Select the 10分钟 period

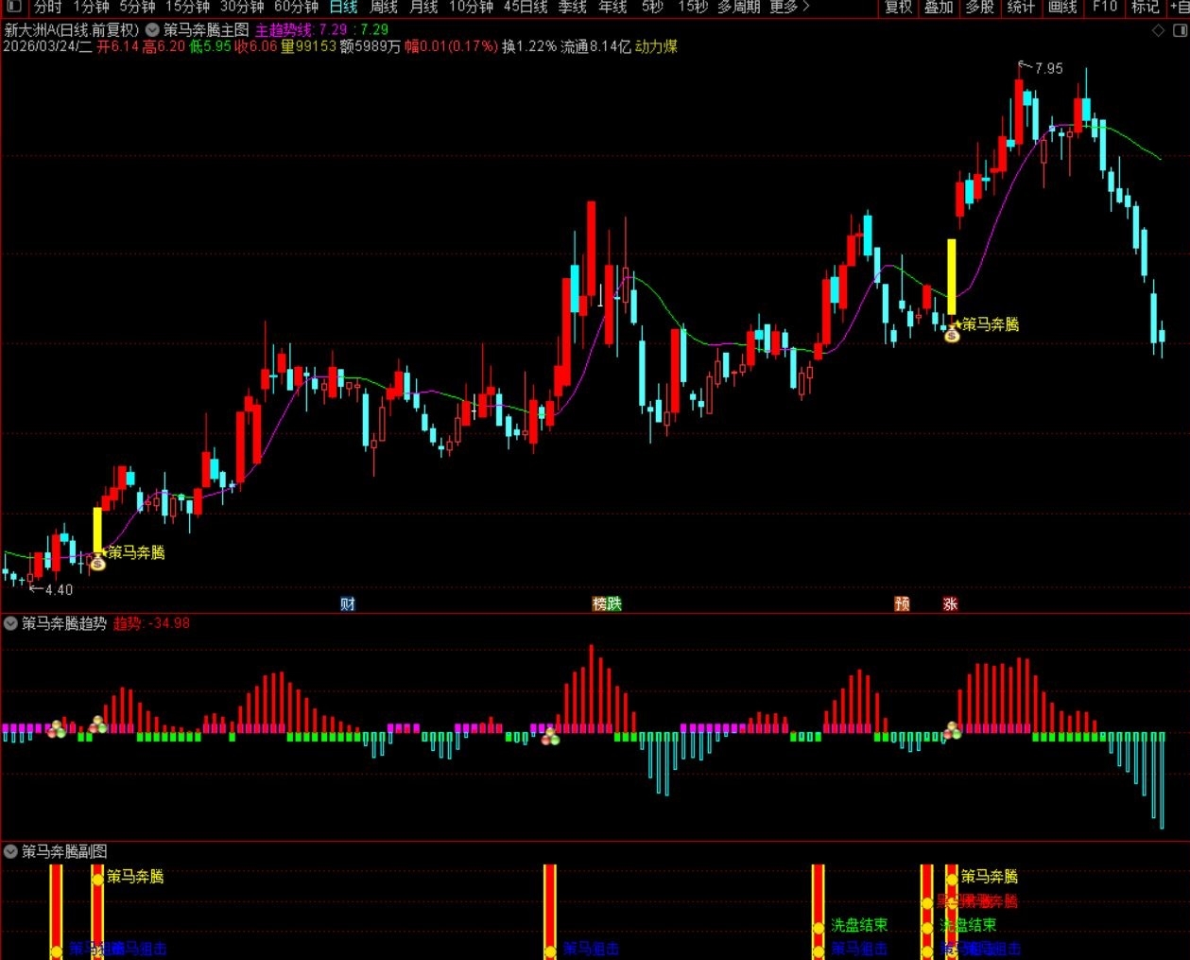(471, 7)
